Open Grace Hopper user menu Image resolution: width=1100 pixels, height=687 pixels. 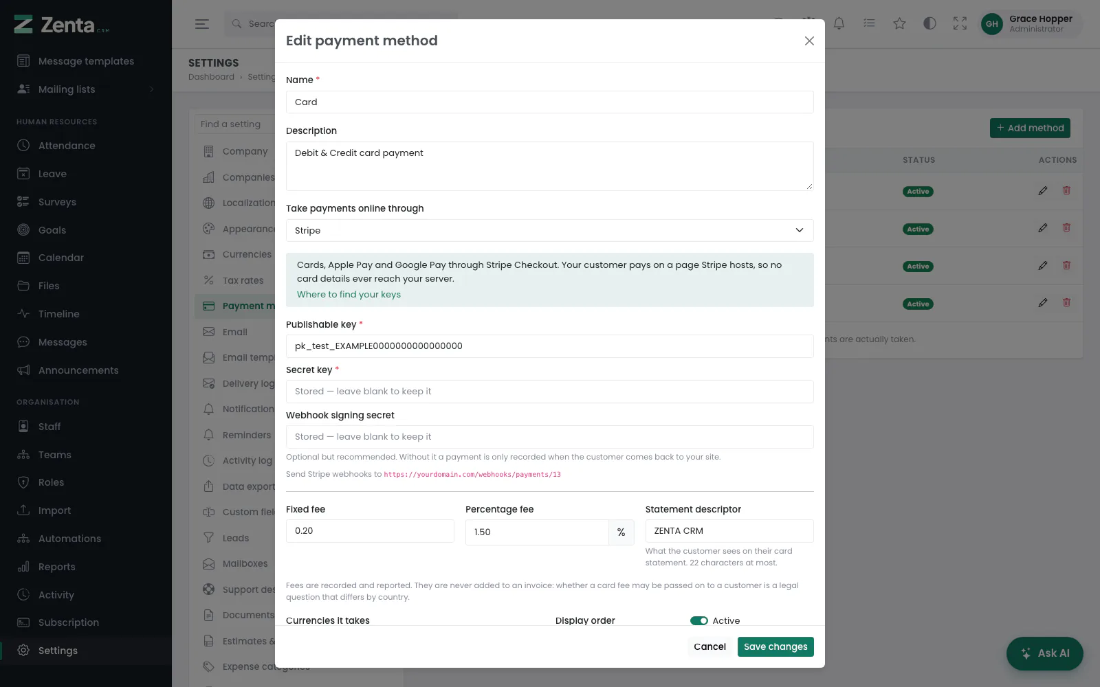(1031, 24)
